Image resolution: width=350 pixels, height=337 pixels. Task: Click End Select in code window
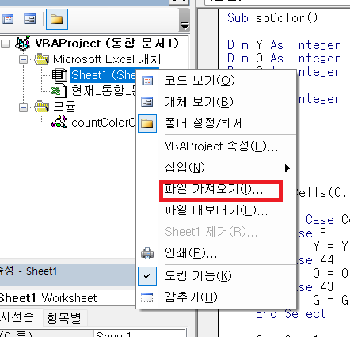click(291, 314)
